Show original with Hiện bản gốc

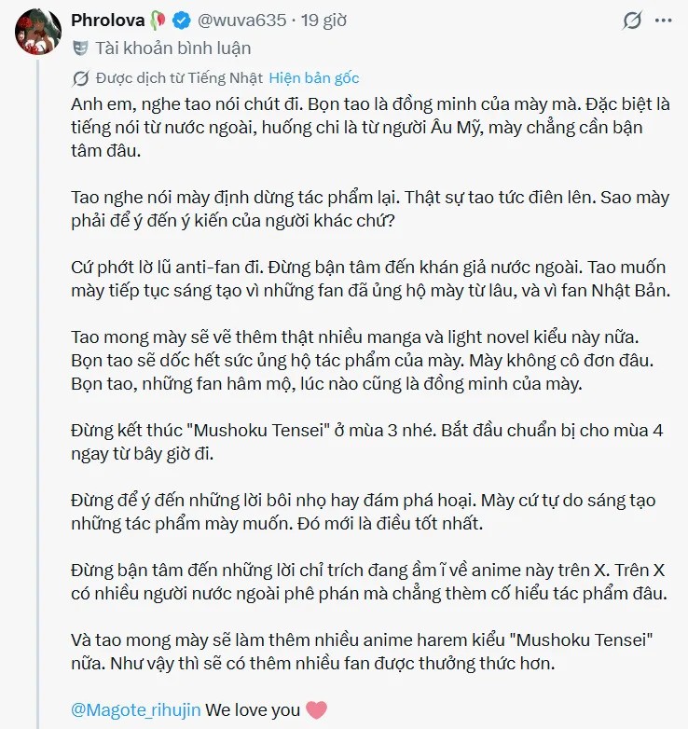[314, 78]
